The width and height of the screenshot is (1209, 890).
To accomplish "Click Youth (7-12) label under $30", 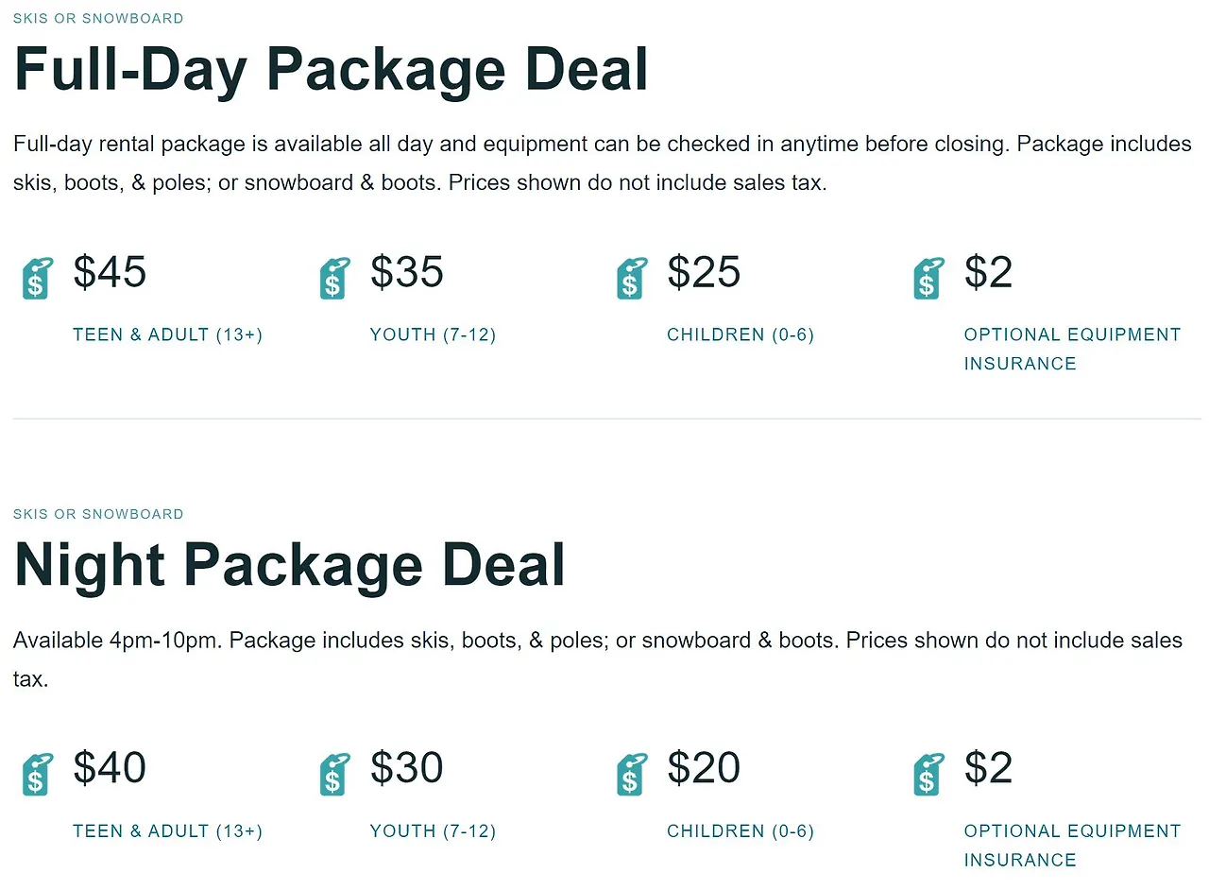I will tap(433, 831).
